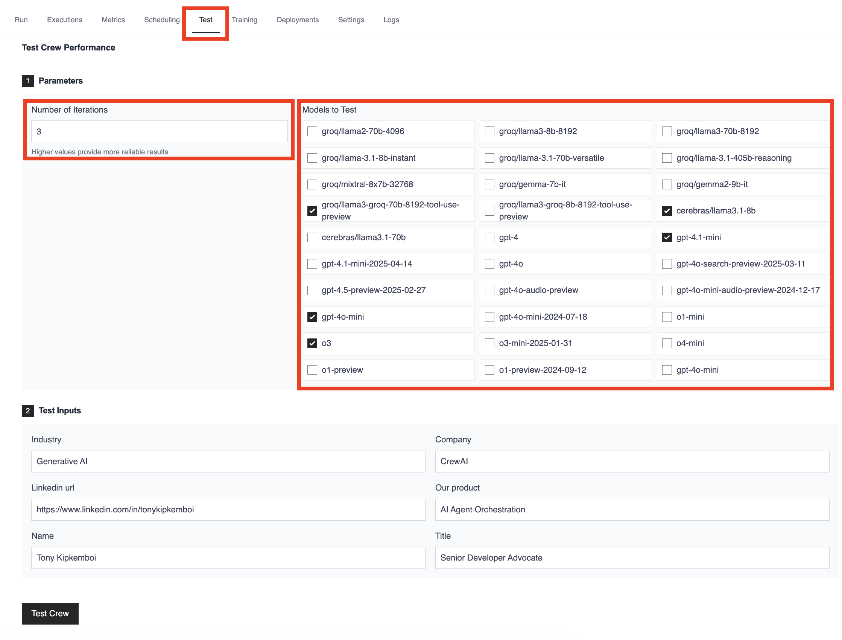Uncheck groq/llama3-groq-70b-8192-tool-use-preview model
The image size is (842, 640).
point(312,211)
